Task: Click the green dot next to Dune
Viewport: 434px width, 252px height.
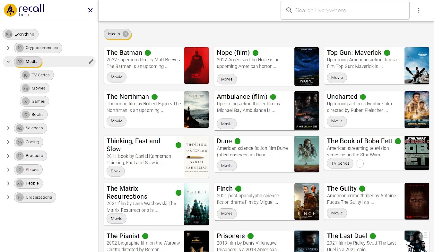Action: pyautogui.click(x=238, y=141)
